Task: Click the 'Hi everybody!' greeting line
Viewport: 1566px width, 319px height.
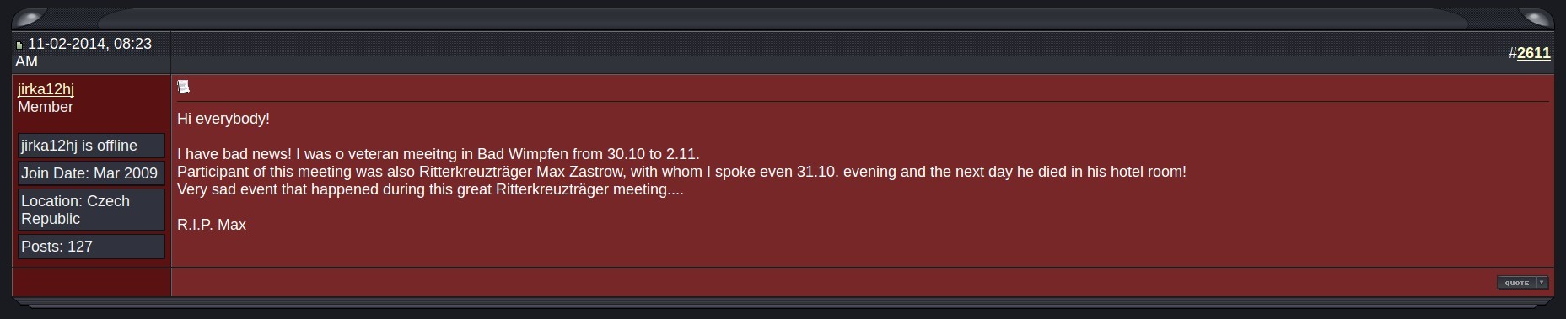Action: (x=223, y=119)
